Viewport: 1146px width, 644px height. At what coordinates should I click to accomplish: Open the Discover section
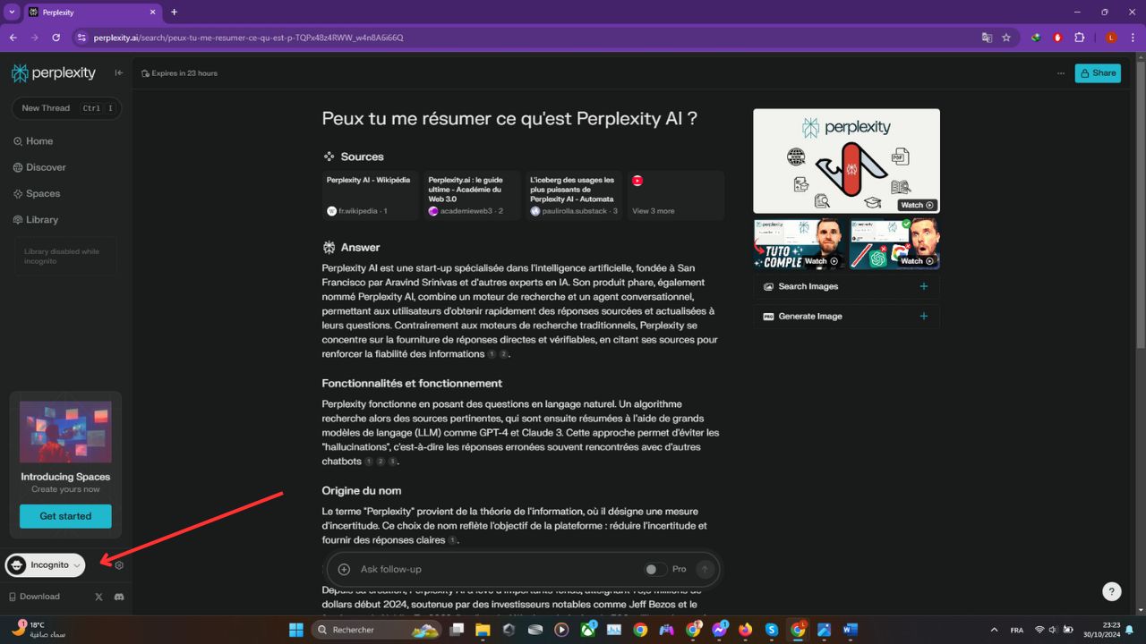point(39,167)
